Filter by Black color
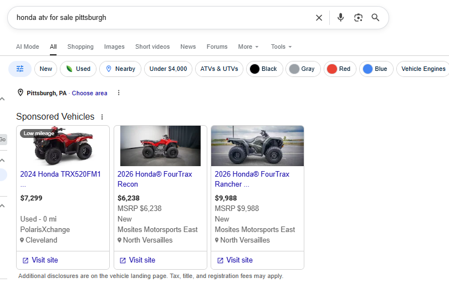 (264, 69)
